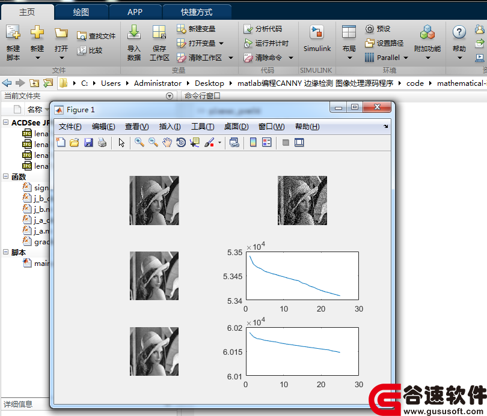Screen dimensions: 487x416
Task: Click the Open File icon in Figure 1 toolbar
Action: click(x=75, y=143)
